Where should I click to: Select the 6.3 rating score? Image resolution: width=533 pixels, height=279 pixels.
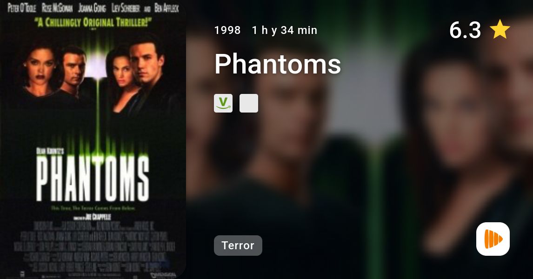coord(465,30)
